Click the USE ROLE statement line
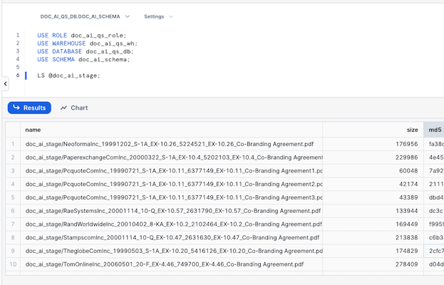The width and height of the screenshot is (444, 285). tap(81, 34)
